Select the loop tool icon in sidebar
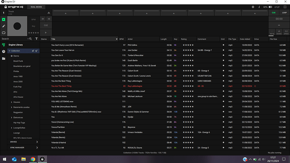290x163 pixels. pyautogui.click(x=3, y=33)
